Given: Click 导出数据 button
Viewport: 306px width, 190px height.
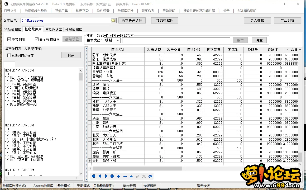Looking at the screenshot, I should [288, 20].
